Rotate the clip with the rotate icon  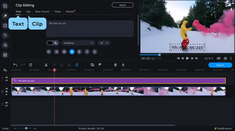[x=54, y=65]
